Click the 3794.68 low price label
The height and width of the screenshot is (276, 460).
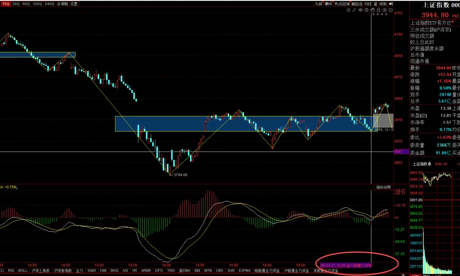pos(180,175)
